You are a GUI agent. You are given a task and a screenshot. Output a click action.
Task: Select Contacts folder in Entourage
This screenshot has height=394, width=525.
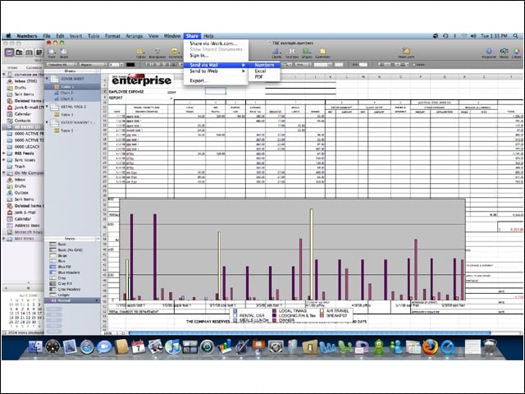(x=22, y=121)
